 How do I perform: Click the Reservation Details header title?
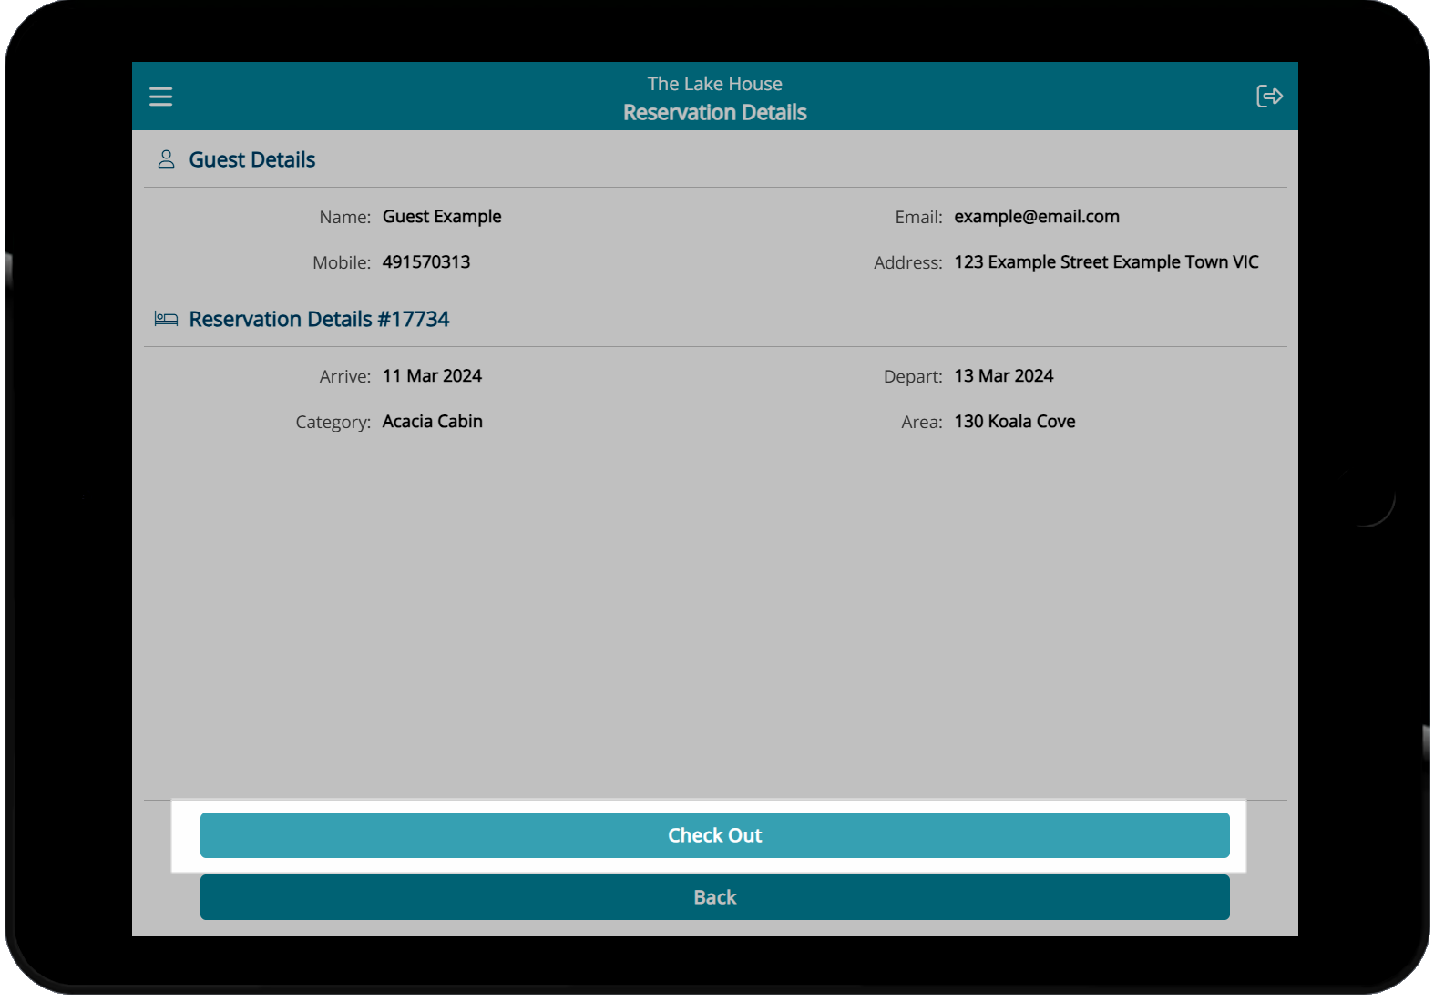715,112
